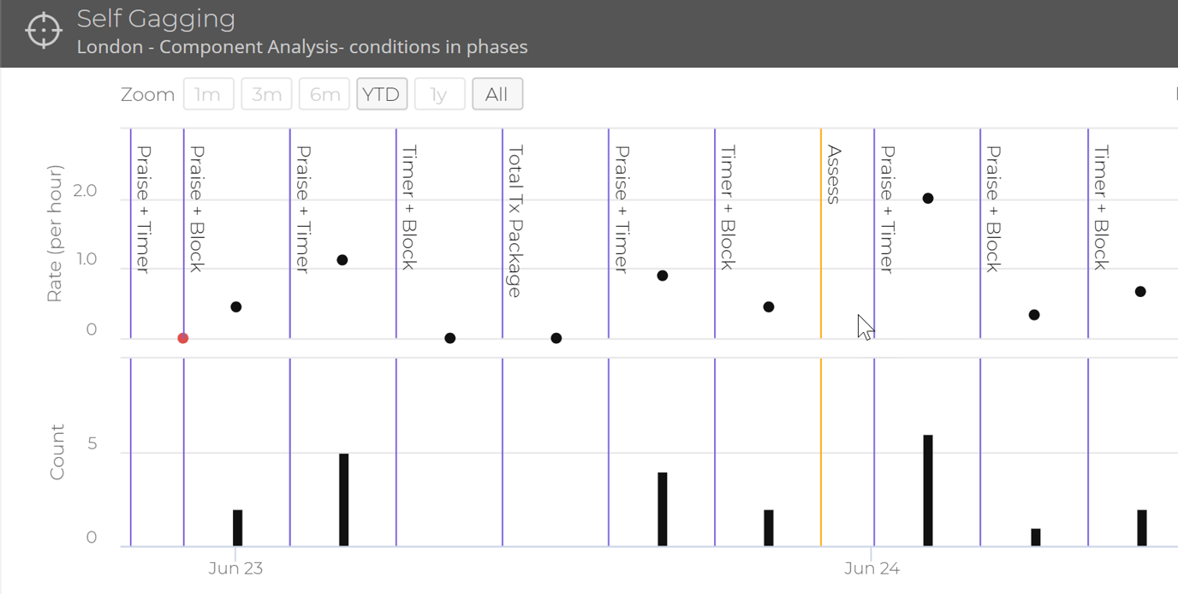Click the data point in the Praise + Block phase near Jun 24
1178x594 pixels.
tap(1035, 315)
